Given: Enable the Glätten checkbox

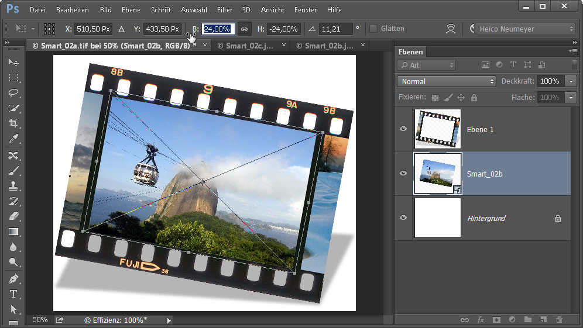Looking at the screenshot, I should 373,29.
